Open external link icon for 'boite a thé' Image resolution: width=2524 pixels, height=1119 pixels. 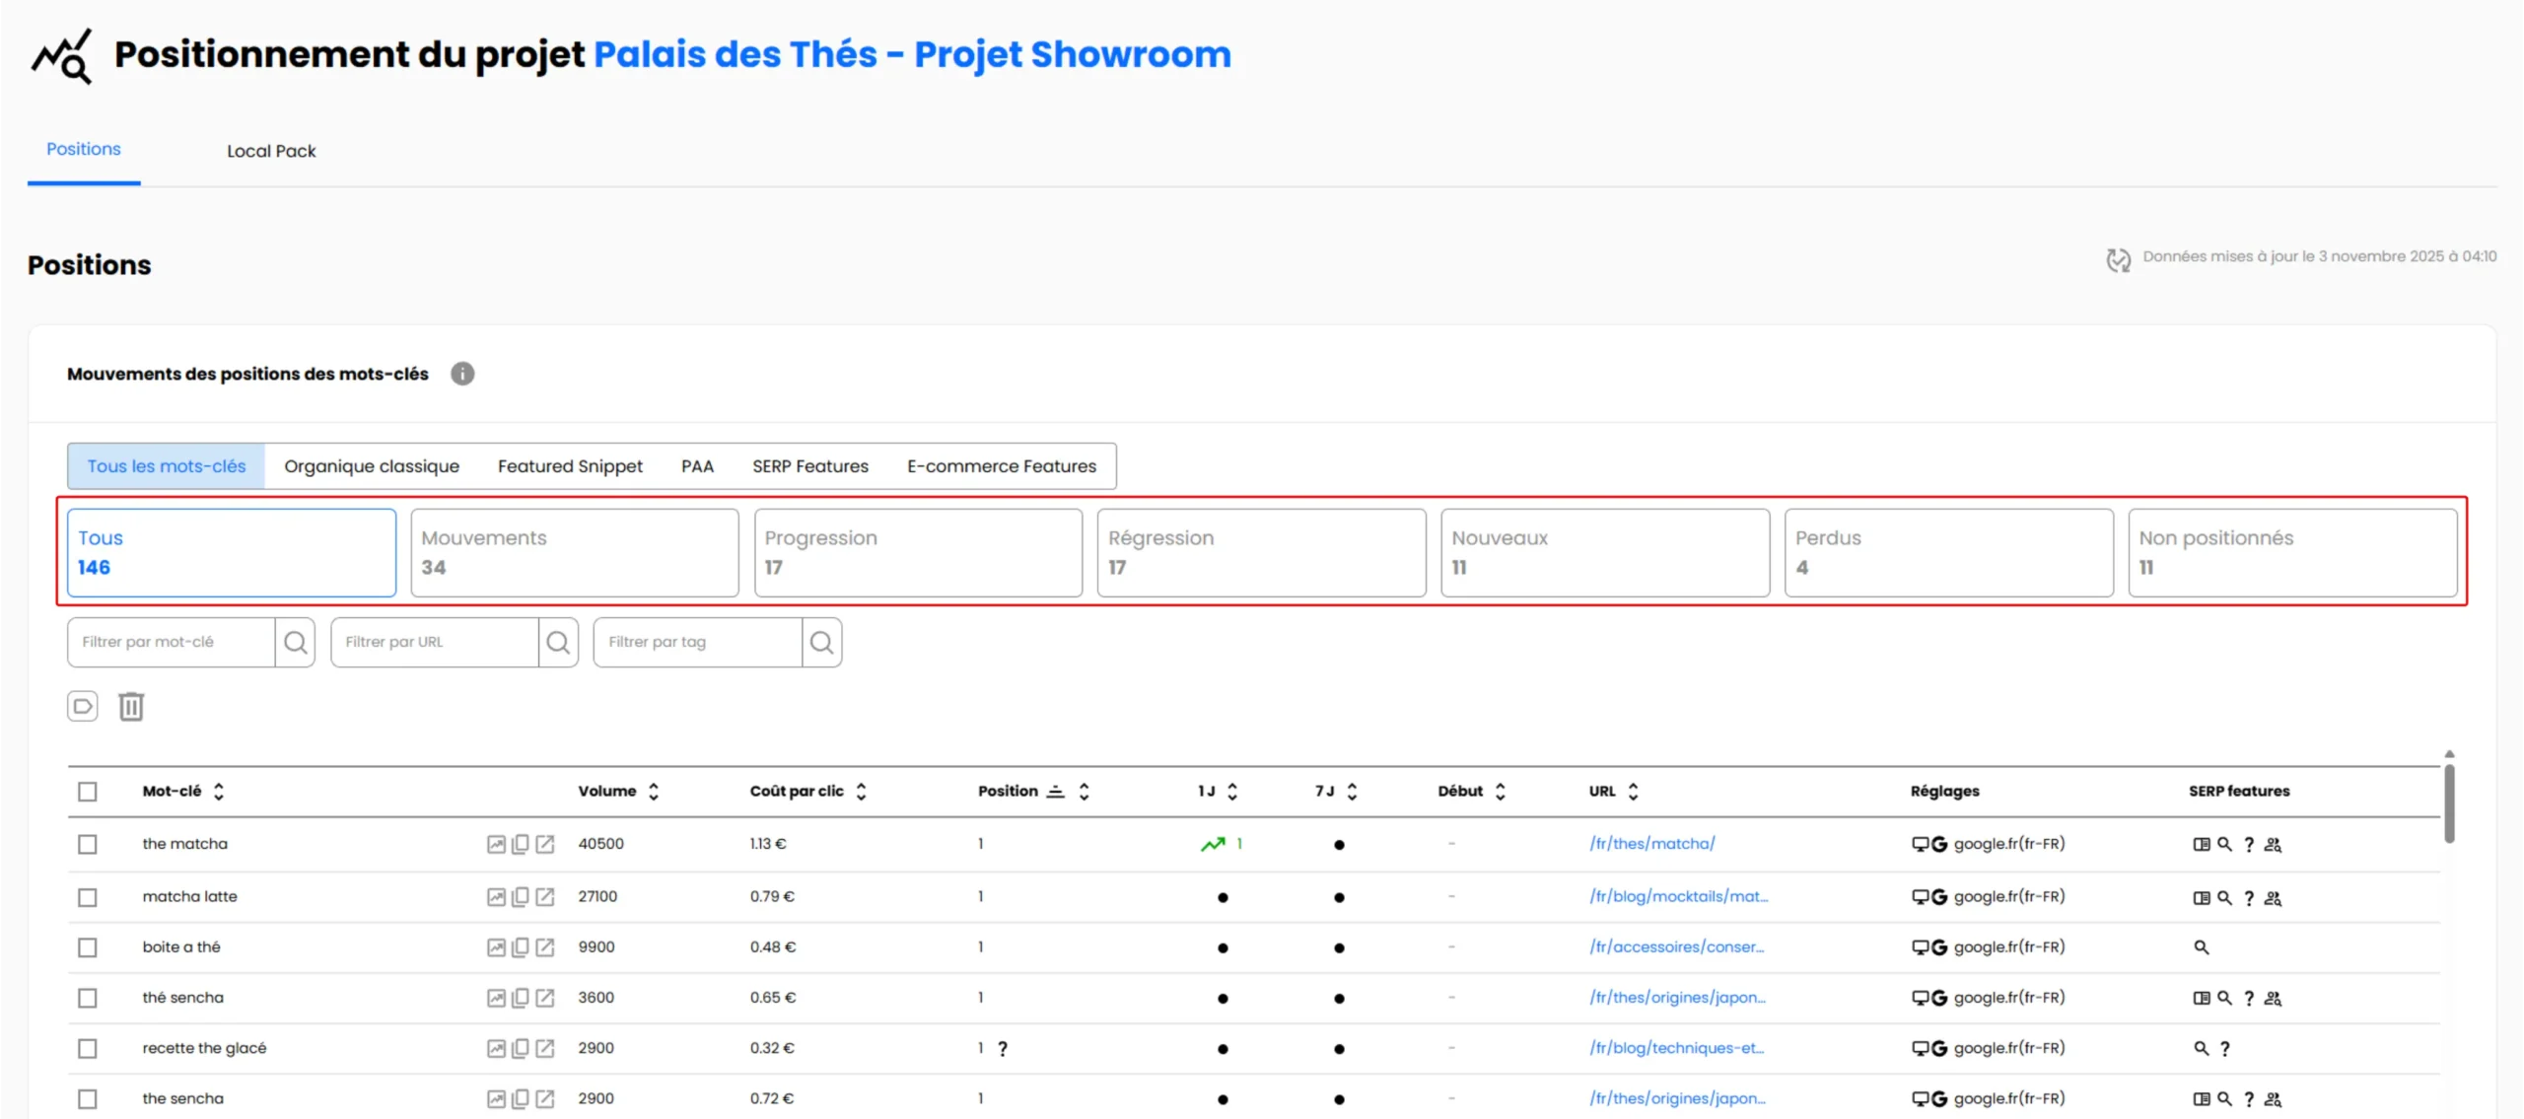[x=545, y=947]
